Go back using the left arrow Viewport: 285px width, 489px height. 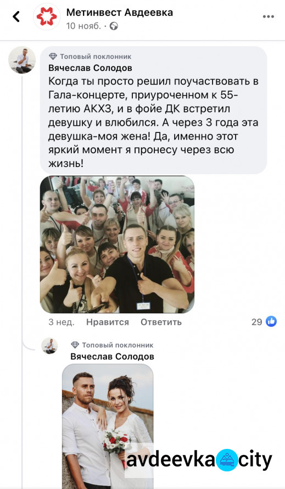tap(16, 16)
